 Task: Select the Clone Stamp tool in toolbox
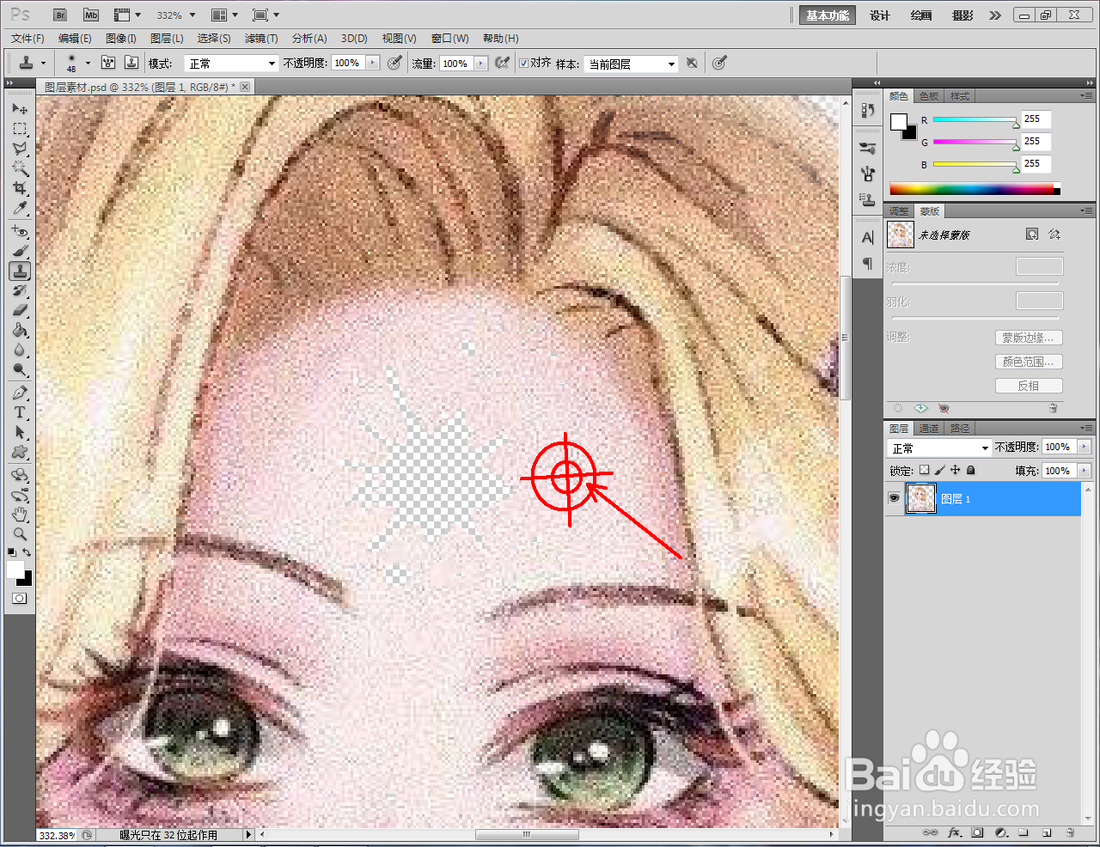(20, 271)
